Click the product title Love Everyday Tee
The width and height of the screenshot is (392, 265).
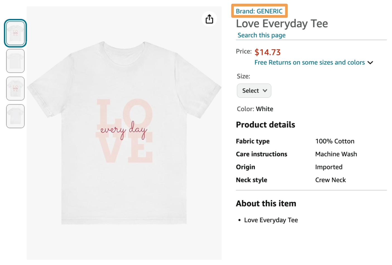coord(282,23)
